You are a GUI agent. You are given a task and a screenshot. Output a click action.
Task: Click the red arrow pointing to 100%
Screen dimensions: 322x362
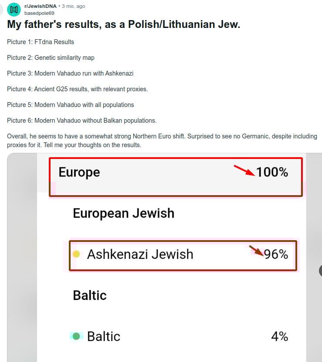pyautogui.click(x=244, y=170)
